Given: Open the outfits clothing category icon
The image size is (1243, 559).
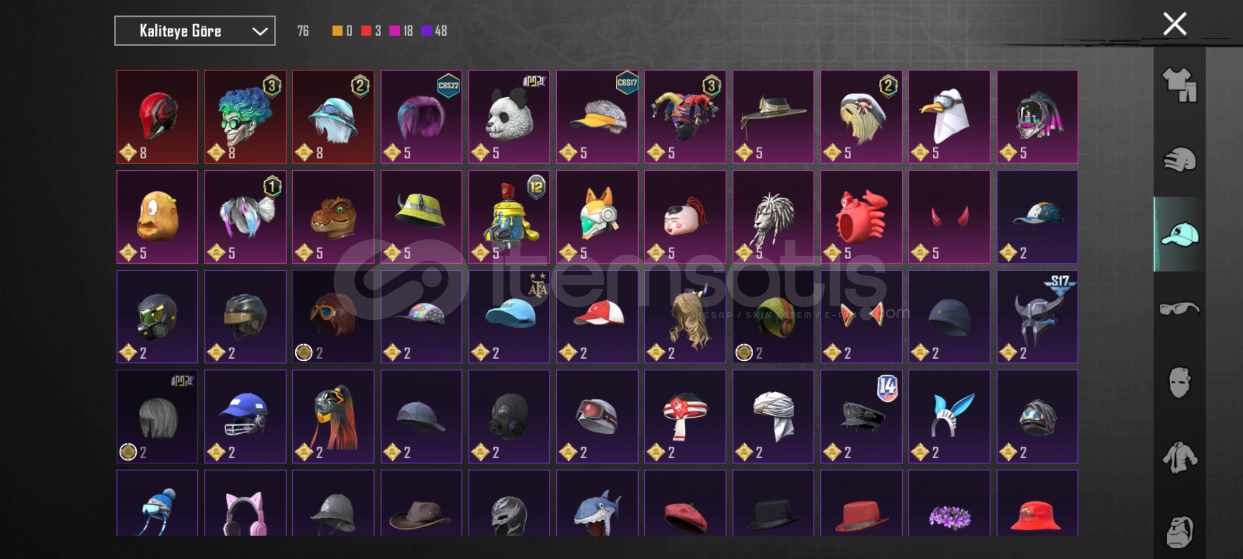Looking at the screenshot, I should [1179, 85].
